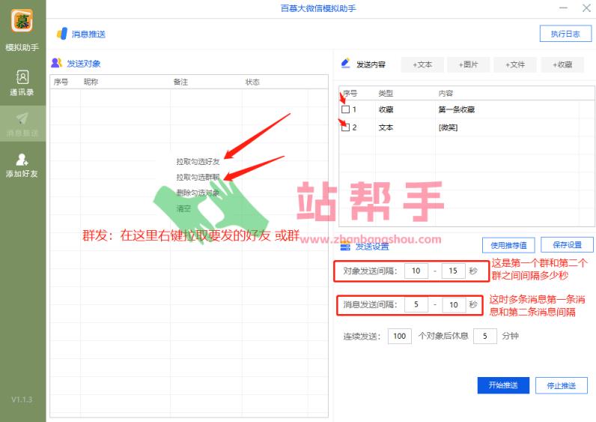Start pushing with 开始推送

[x=503, y=385]
